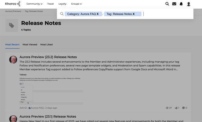Viewport: 202px width, 122px height.
Task: Click the Khoros logo
Action: point(13,4)
